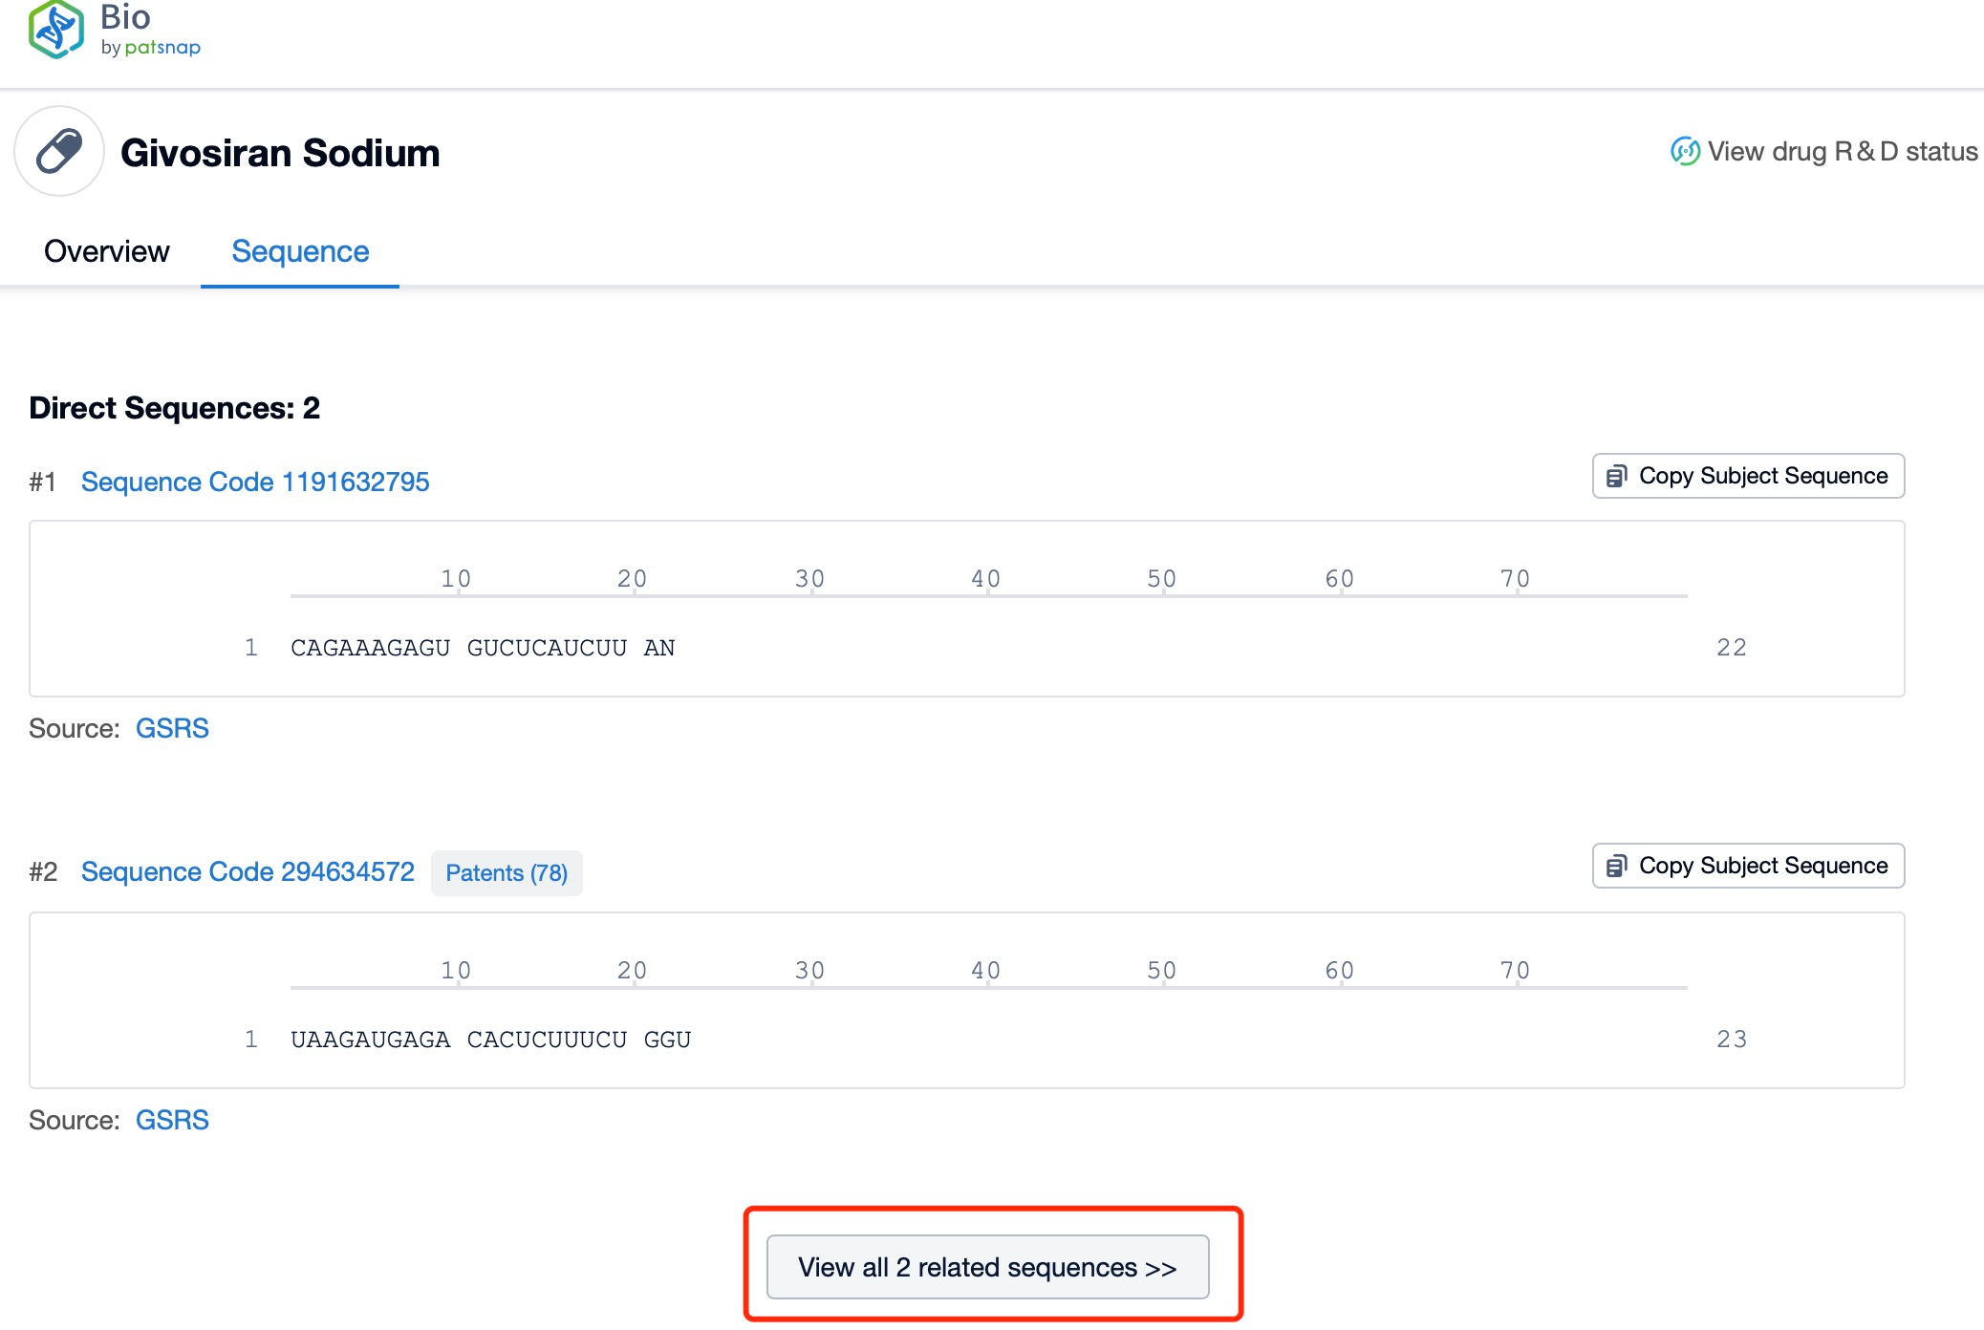Click copy icon for sequence #2
This screenshot has width=1984, height=1330.
point(1616,866)
